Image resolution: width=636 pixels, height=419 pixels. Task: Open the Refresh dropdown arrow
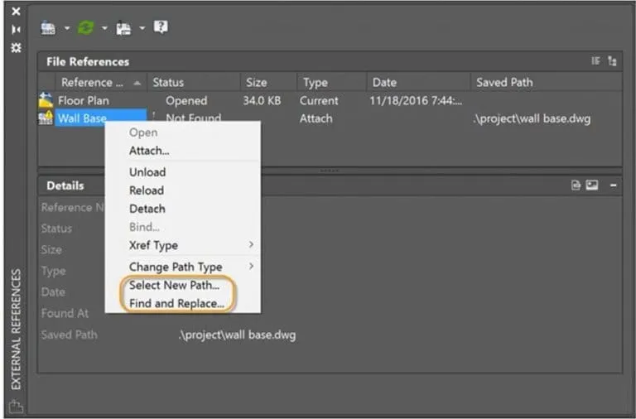click(x=104, y=28)
